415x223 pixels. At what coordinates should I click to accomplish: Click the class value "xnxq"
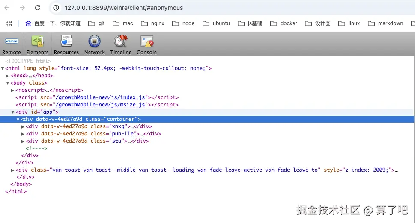click(118, 126)
